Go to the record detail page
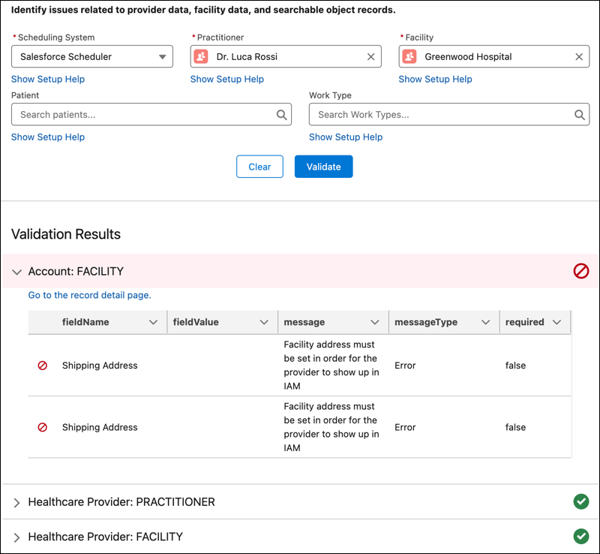This screenshot has height=554, width=600. [x=89, y=295]
